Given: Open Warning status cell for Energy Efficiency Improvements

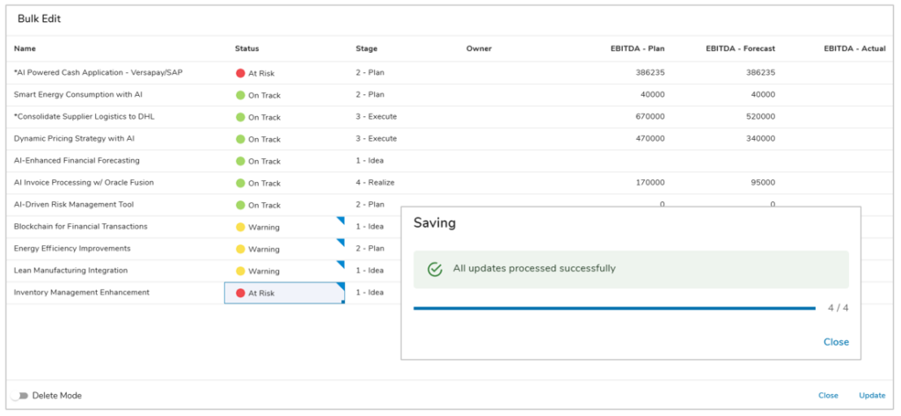Looking at the screenshot, I should (284, 249).
